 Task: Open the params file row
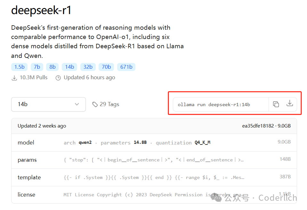pyautogui.click(x=154, y=160)
